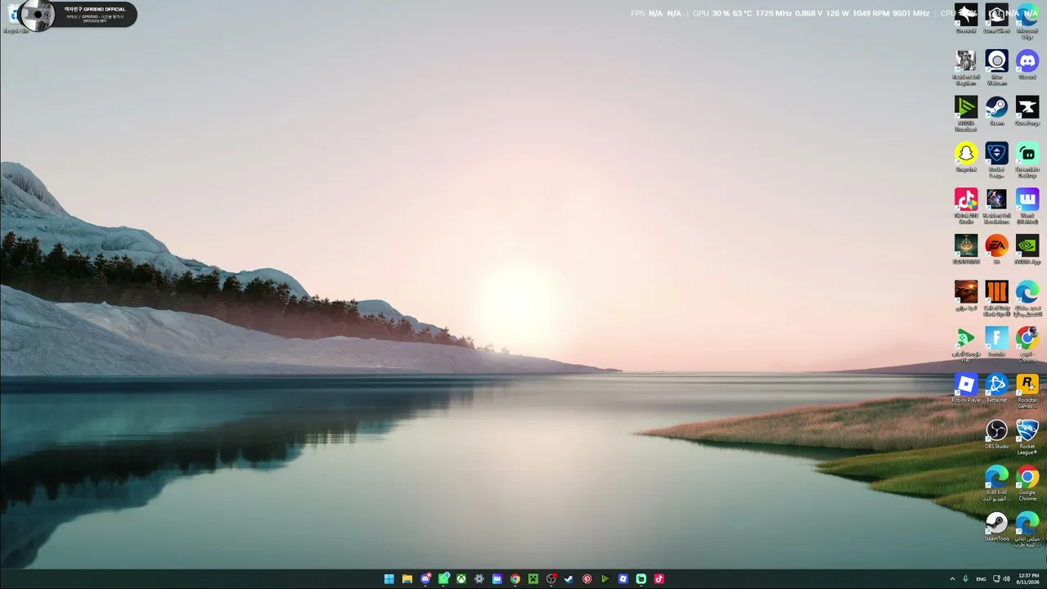Change input language via ENG indicator
This screenshot has height=589, width=1047.
click(981, 579)
